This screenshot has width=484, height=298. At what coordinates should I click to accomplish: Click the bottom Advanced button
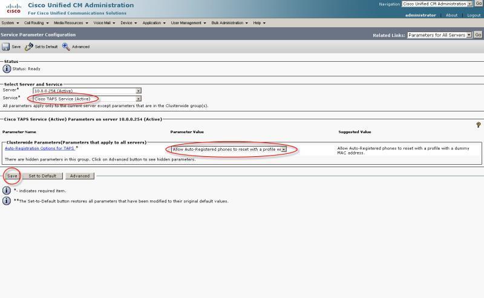click(x=80, y=176)
